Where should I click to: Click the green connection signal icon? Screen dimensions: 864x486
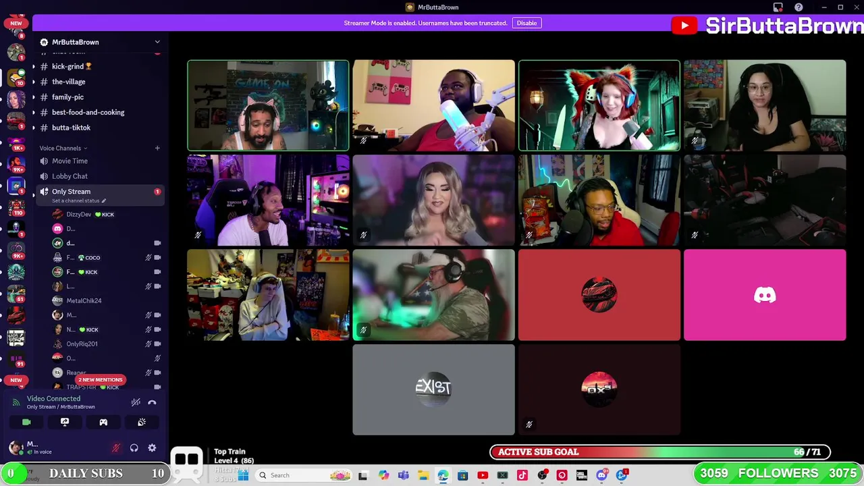pos(16,402)
